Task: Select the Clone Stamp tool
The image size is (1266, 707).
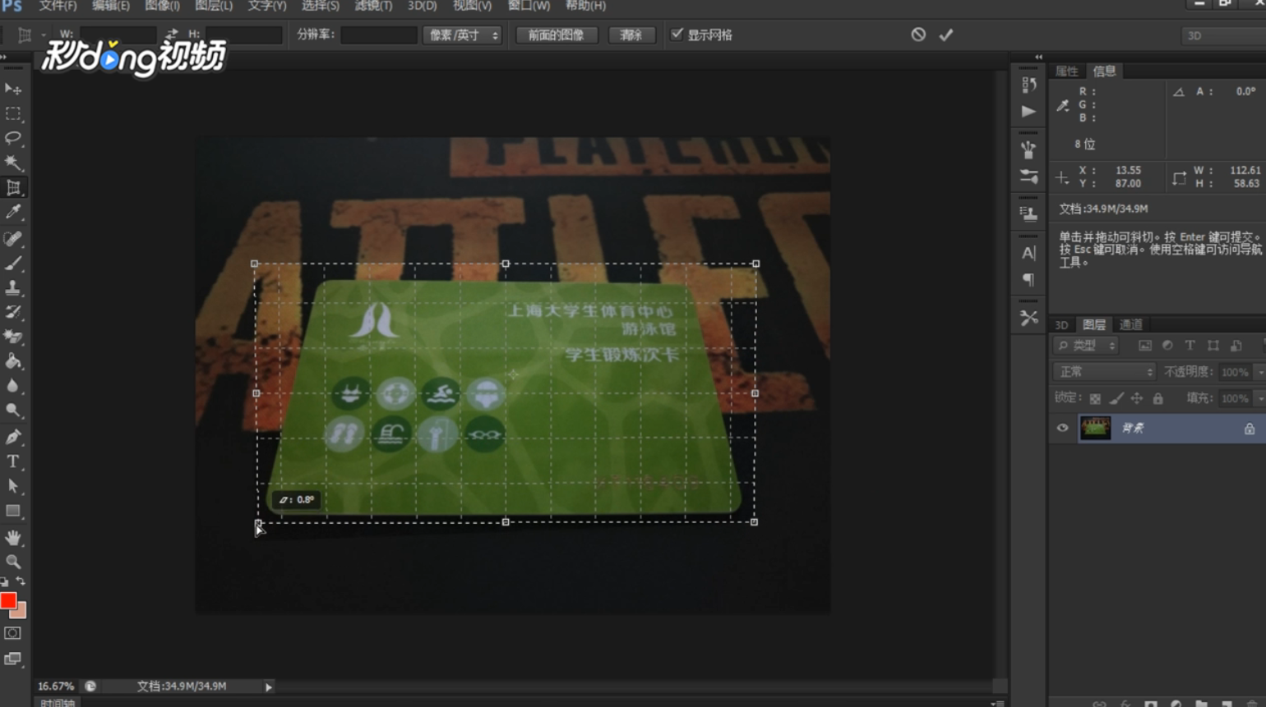Action: coord(13,287)
